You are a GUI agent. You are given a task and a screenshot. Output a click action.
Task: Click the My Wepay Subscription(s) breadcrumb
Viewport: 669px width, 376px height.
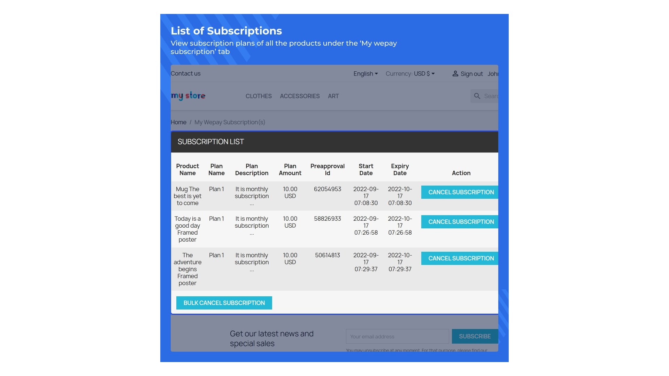point(230,122)
